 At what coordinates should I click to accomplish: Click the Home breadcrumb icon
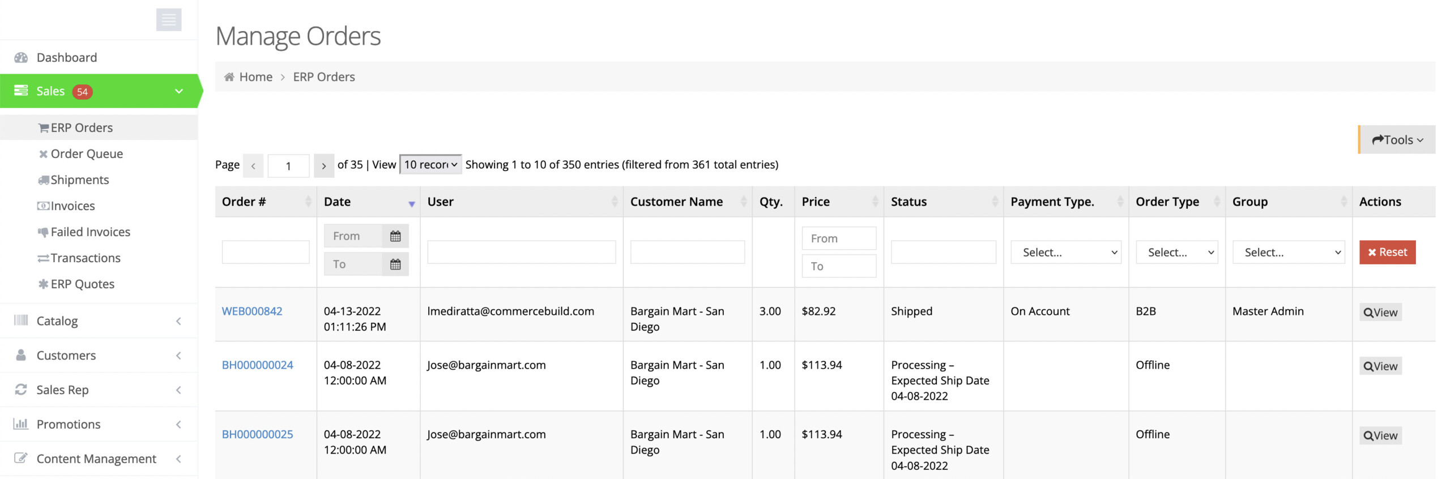point(229,77)
